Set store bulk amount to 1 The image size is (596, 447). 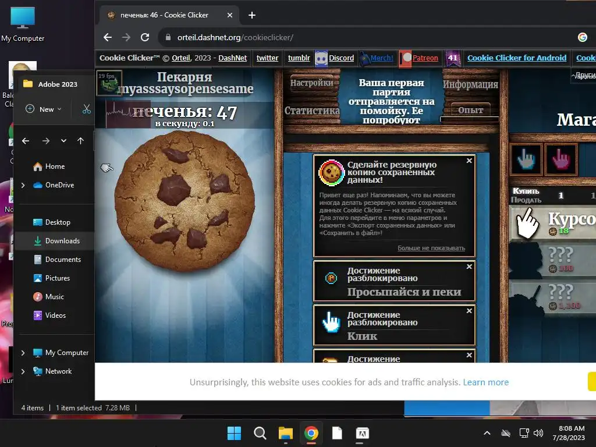(x=560, y=196)
